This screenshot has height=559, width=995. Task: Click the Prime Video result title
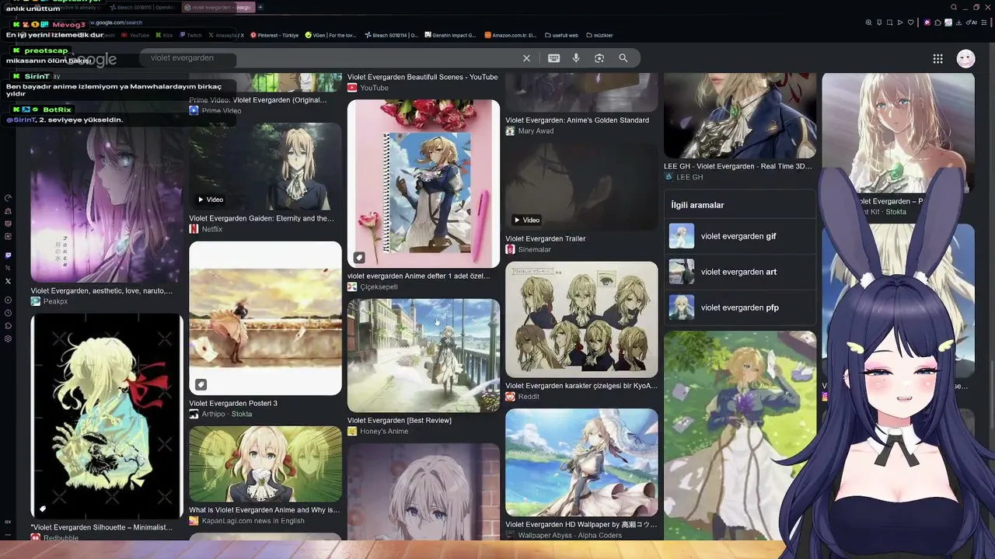pos(257,99)
